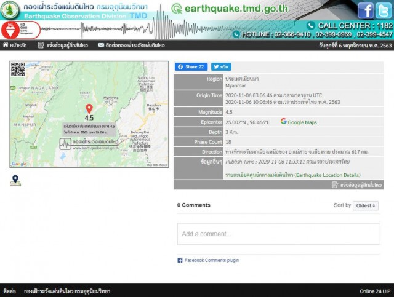Image resolution: width=394 pixels, height=297 pixels.
Task: Click the phase count value 18
Action: coord(228,142)
